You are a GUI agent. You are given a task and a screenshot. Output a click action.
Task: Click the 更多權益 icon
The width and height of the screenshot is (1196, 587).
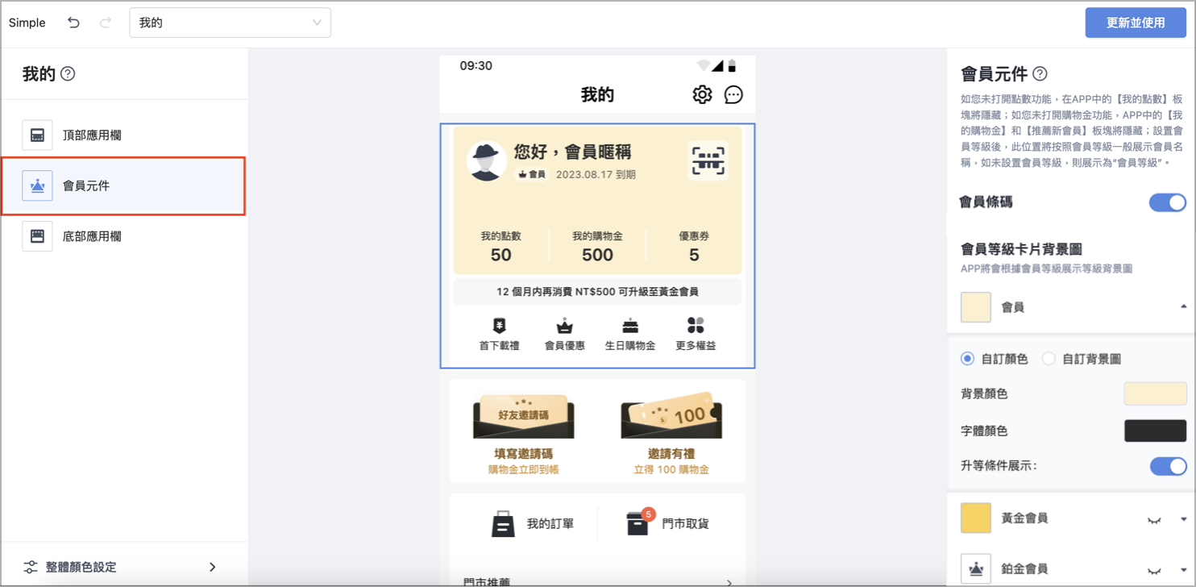pos(696,325)
